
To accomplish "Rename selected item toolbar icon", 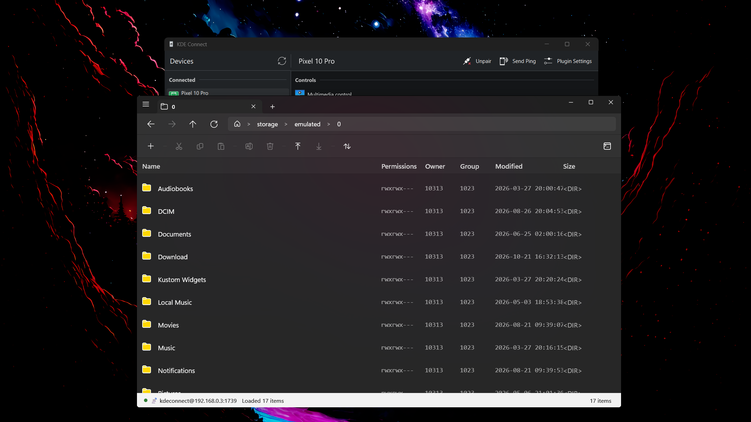I will pyautogui.click(x=249, y=146).
